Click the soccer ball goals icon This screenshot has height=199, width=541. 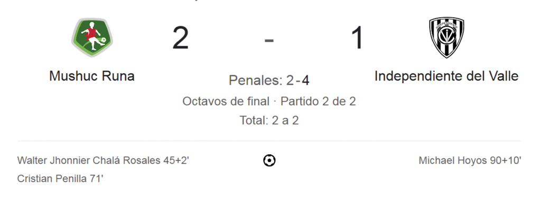(269, 161)
